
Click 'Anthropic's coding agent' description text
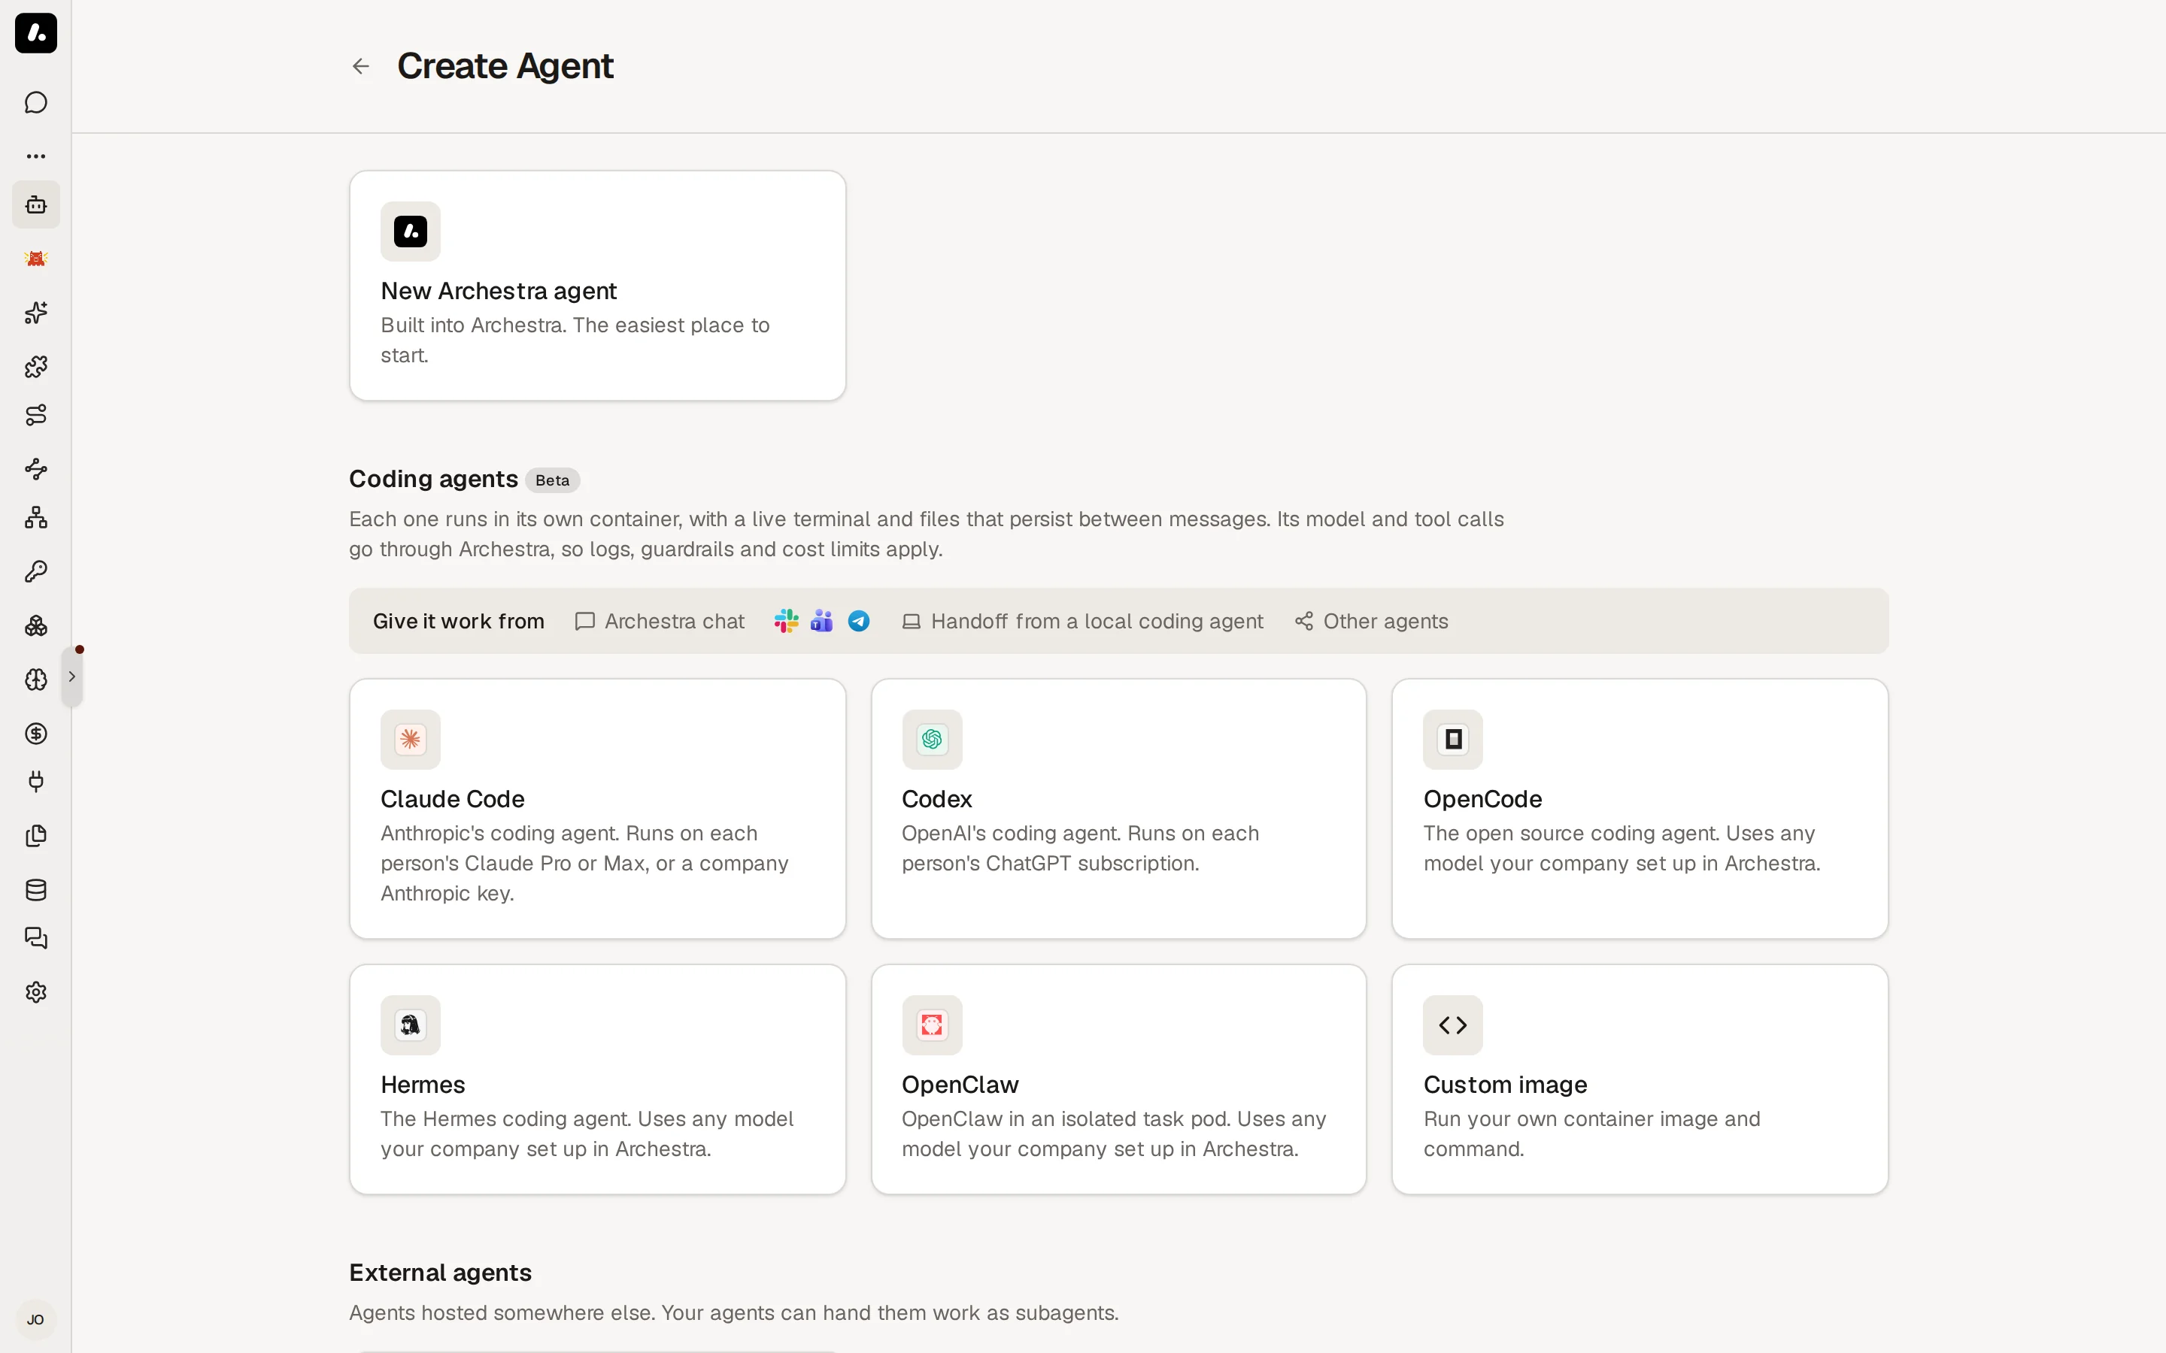[584, 864]
